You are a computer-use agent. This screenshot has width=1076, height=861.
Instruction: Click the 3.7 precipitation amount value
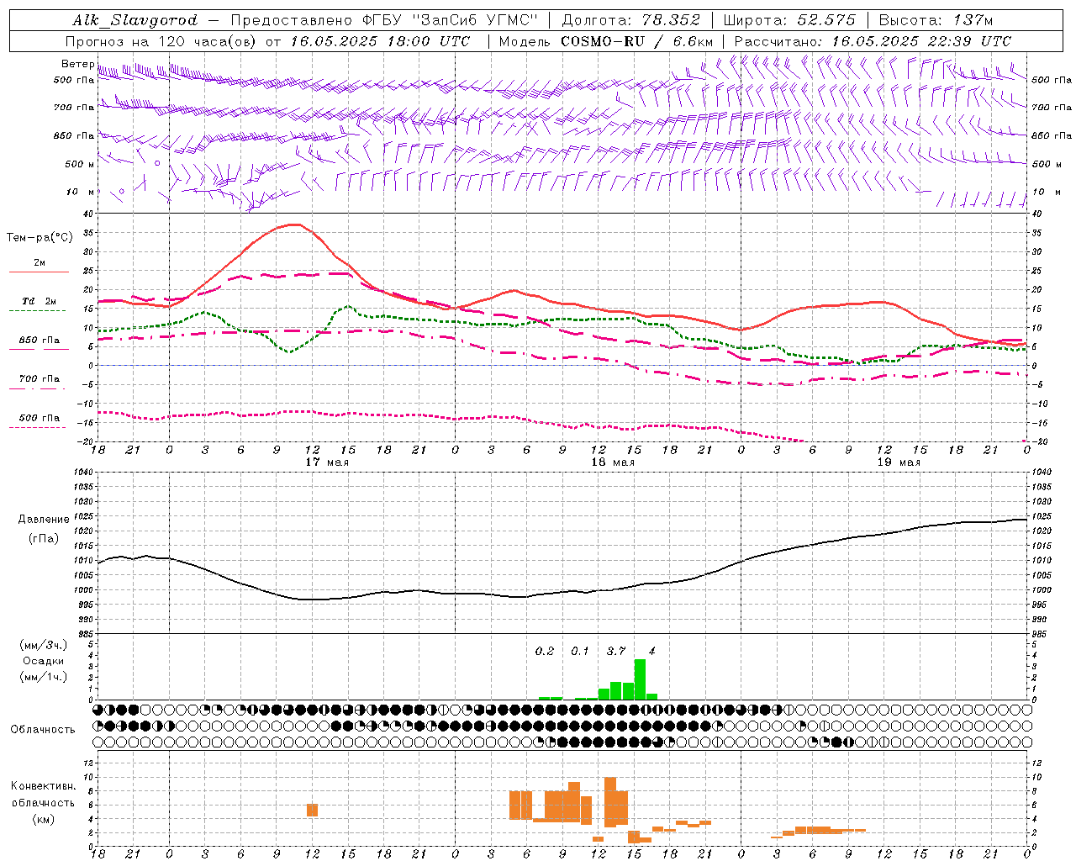pos(616,652)
